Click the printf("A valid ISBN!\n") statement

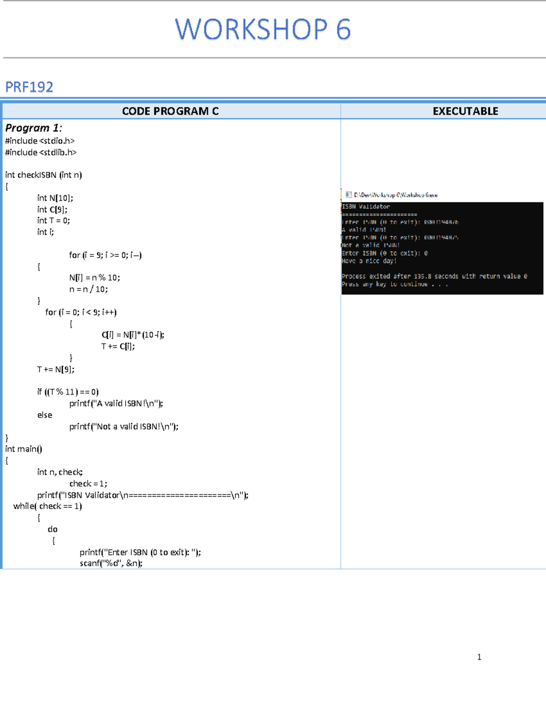(116, 403)
